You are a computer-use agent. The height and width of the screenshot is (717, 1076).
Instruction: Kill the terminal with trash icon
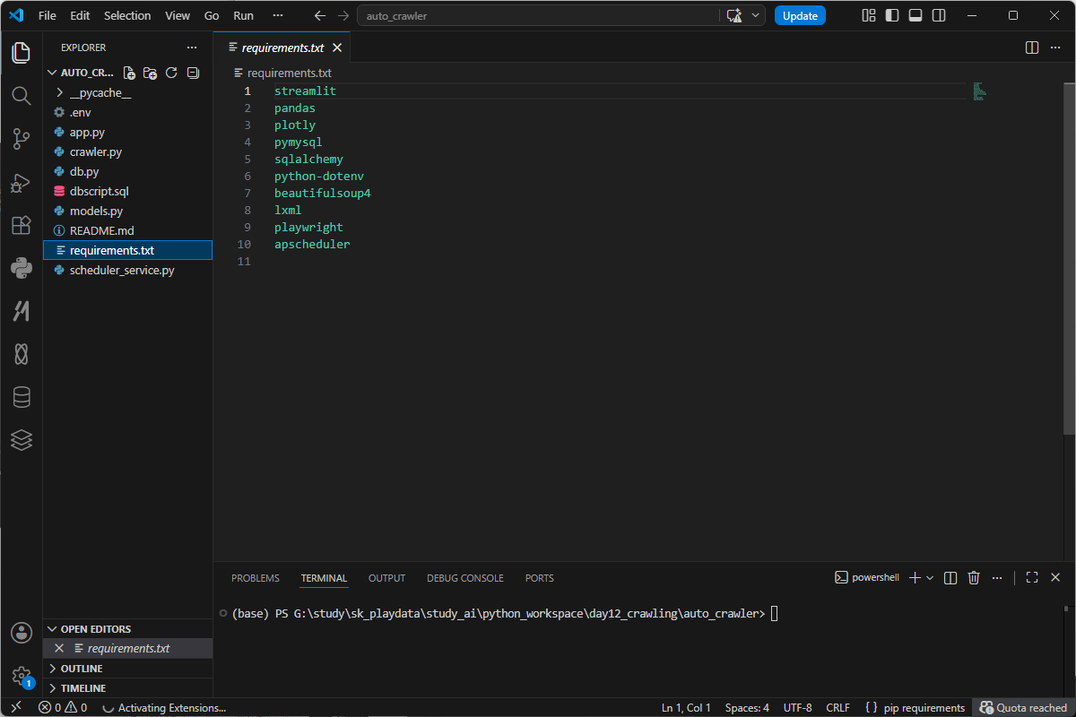tap(974, 578)
